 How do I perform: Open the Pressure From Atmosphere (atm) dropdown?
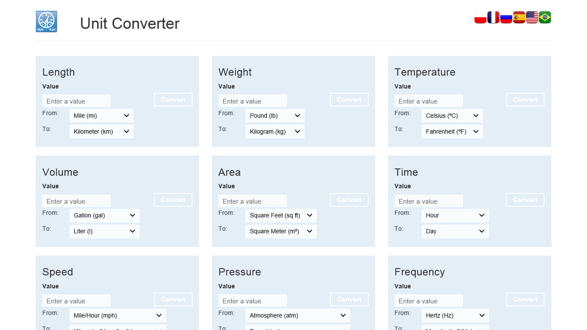coord(297,315)
